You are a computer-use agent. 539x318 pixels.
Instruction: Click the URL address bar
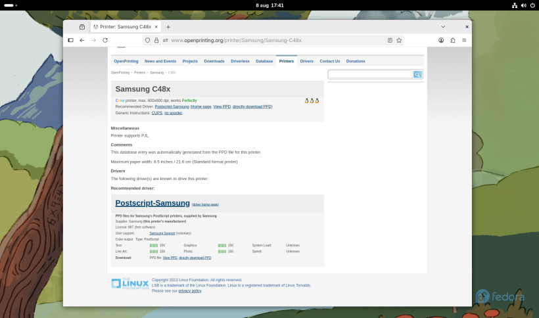(x=273, y=40)
